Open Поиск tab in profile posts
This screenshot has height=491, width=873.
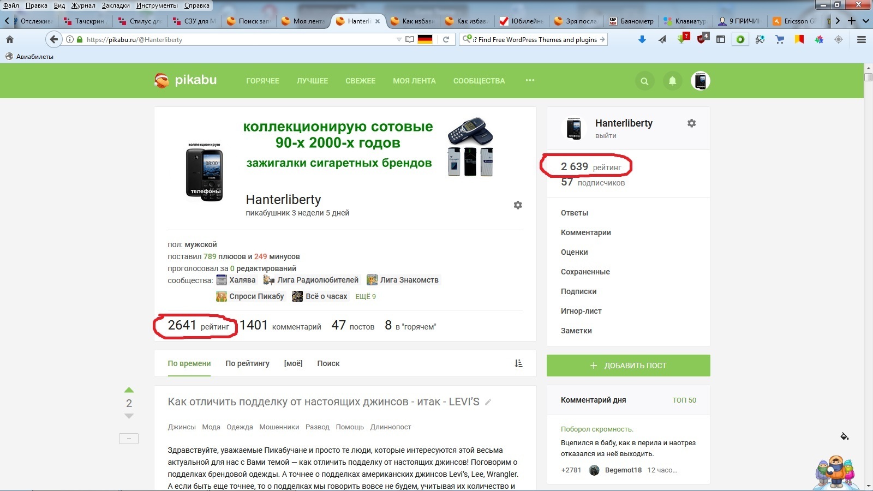click(x=328, y=363)
